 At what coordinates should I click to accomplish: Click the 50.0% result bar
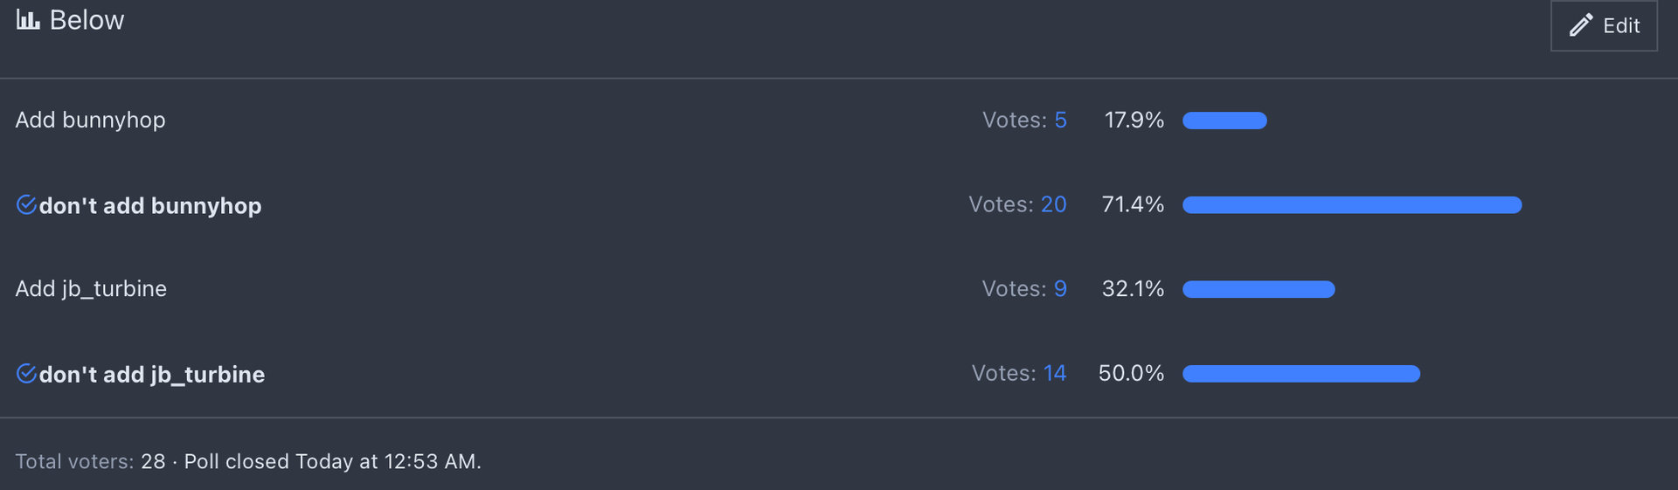(x=1300, y=374)
